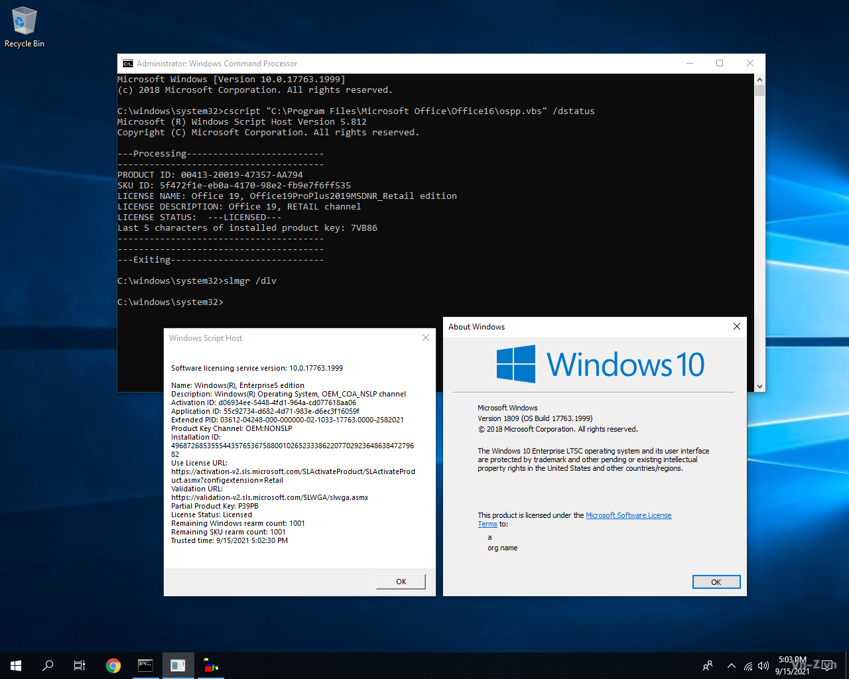Click OK in the Windows Script Host dialog
This screenshot has width=849, height=679.
401,582
